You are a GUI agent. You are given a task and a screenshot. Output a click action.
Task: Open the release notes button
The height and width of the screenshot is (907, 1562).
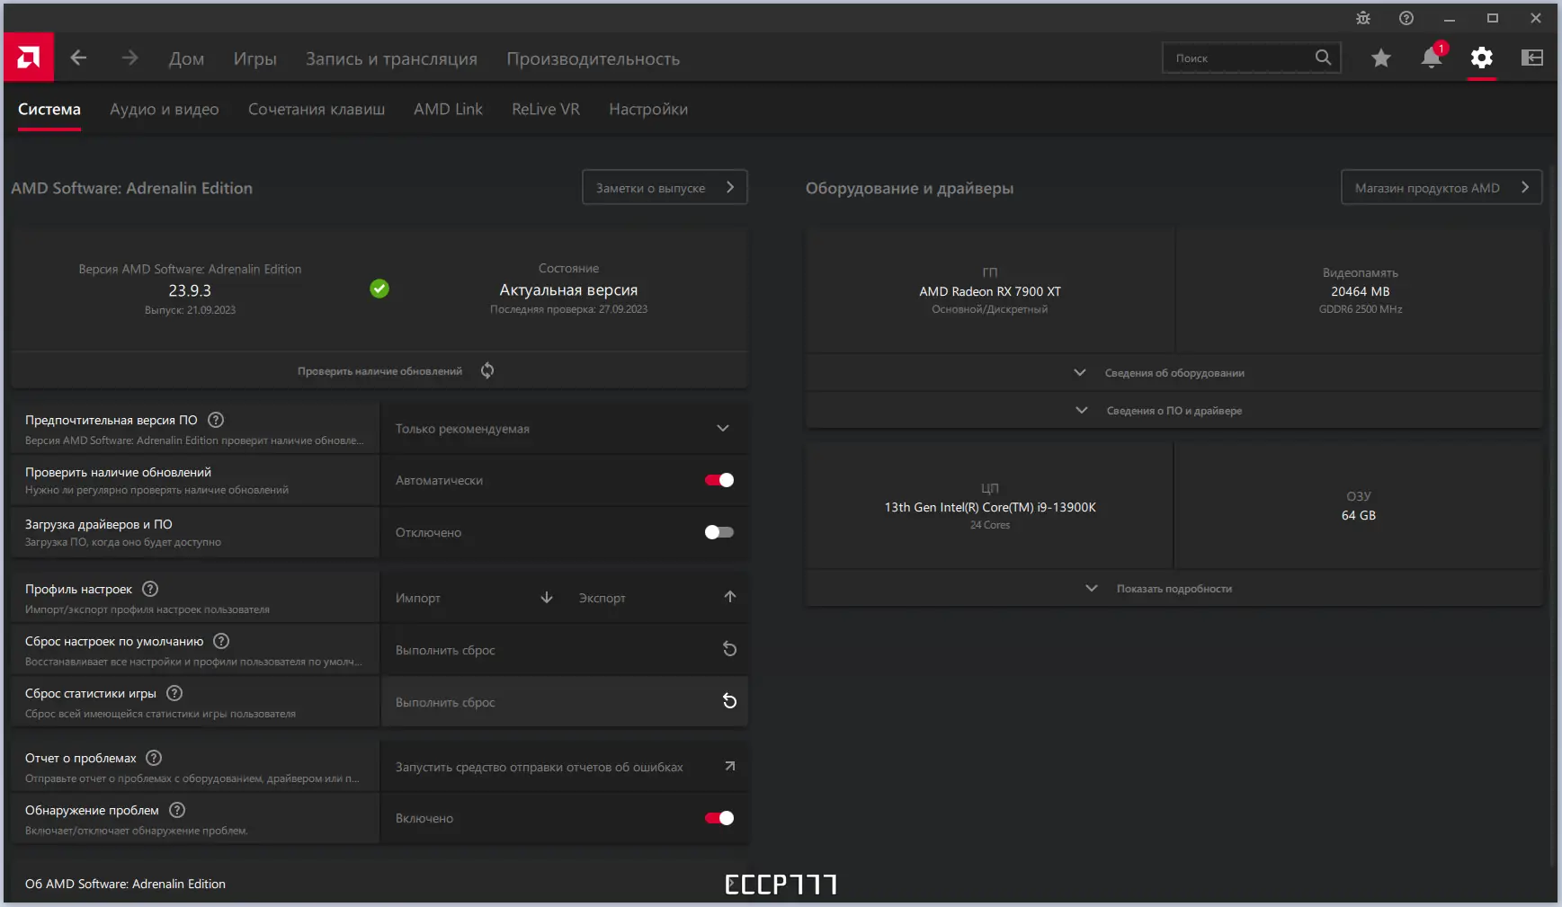(665, 188)
